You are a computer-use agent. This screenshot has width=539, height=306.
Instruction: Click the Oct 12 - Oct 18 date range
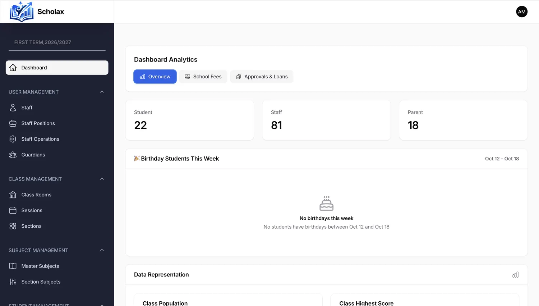[x=502, y=159]
